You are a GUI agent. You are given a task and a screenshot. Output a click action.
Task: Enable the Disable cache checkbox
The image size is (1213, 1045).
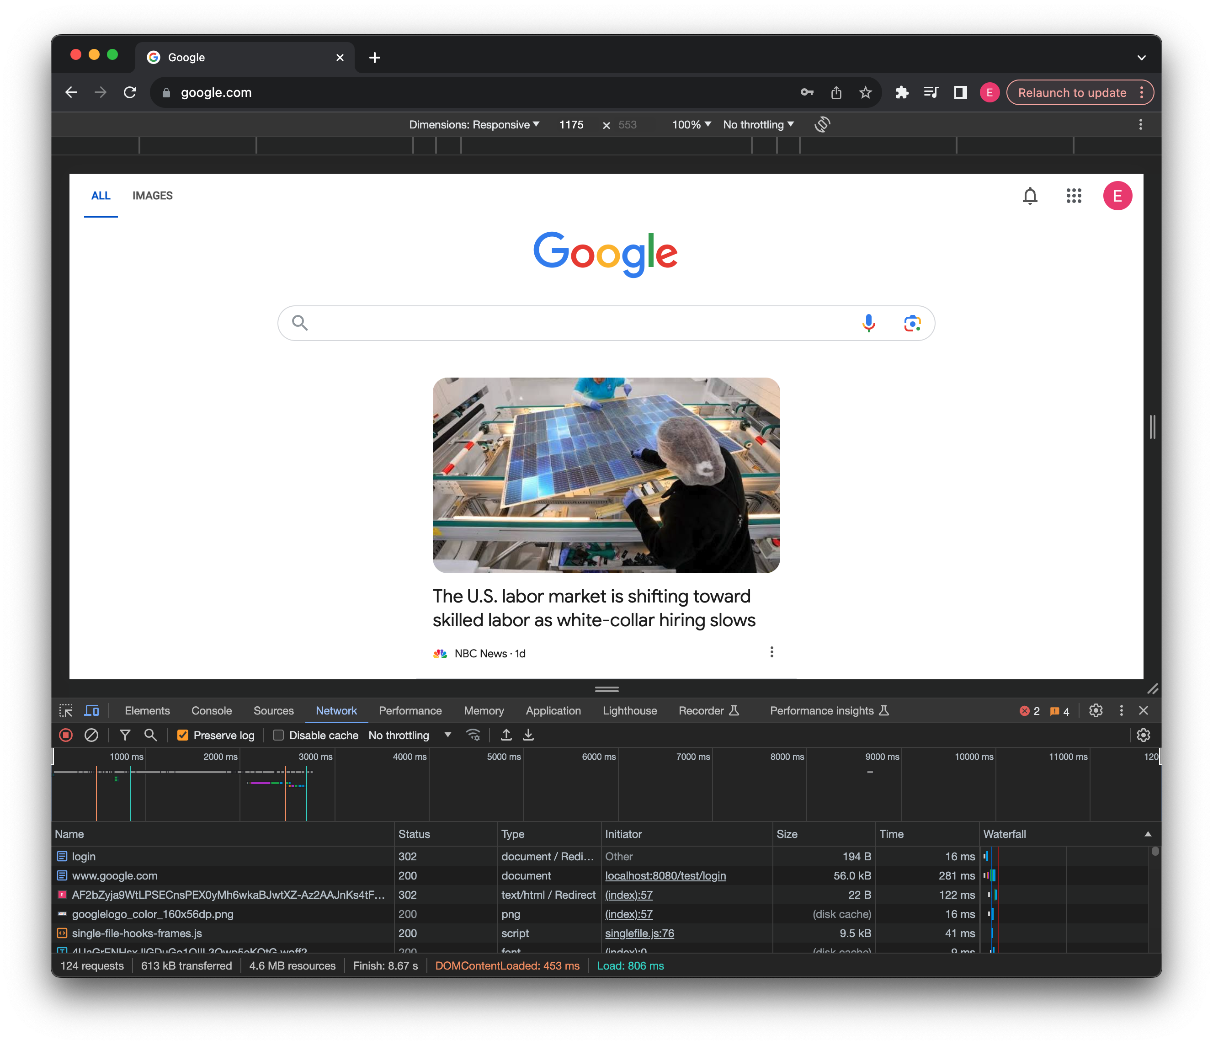point(279,736)
